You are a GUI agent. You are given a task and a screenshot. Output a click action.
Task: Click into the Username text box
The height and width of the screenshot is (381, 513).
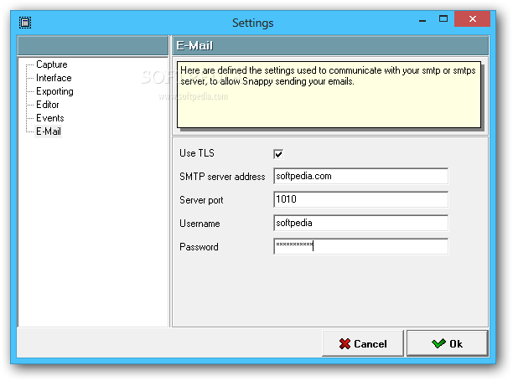point(360,224)
